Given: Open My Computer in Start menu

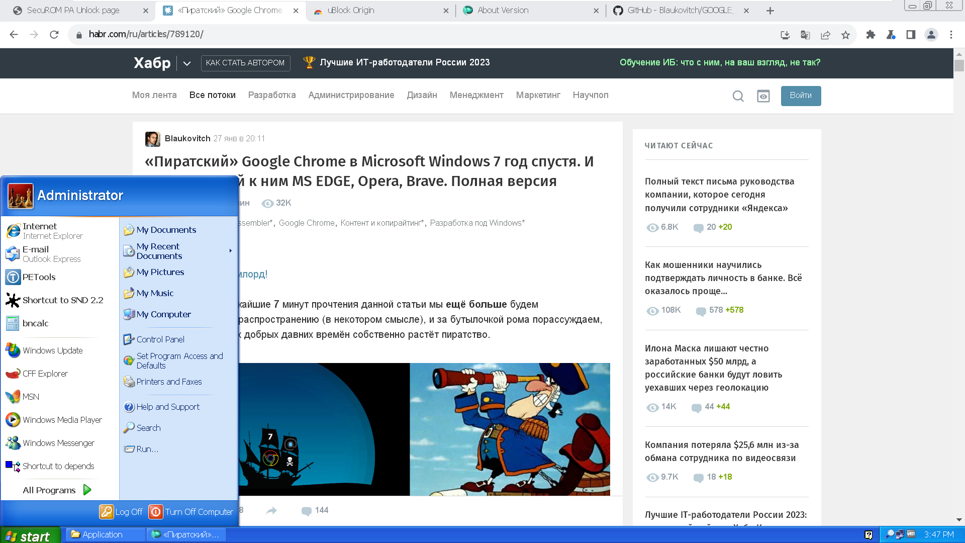Looking at the screenshot, I should tap(178, 314).
